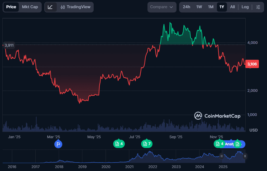Click the blue Analysis marker near Nov '25
Viewport: 267px width, 171px height.
(229, 144)
